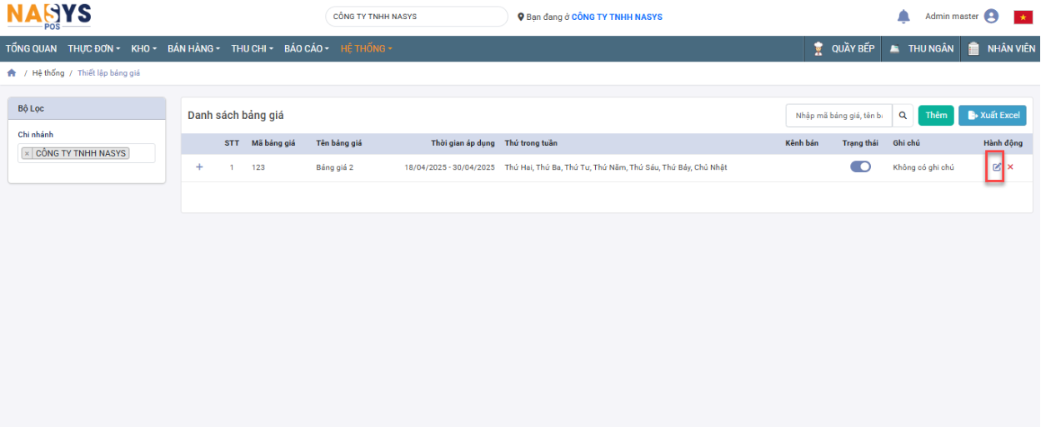1046x427 pixels.
Task: Open the HỆ THỐNG dropdown menu
Action: pos(366,49)
